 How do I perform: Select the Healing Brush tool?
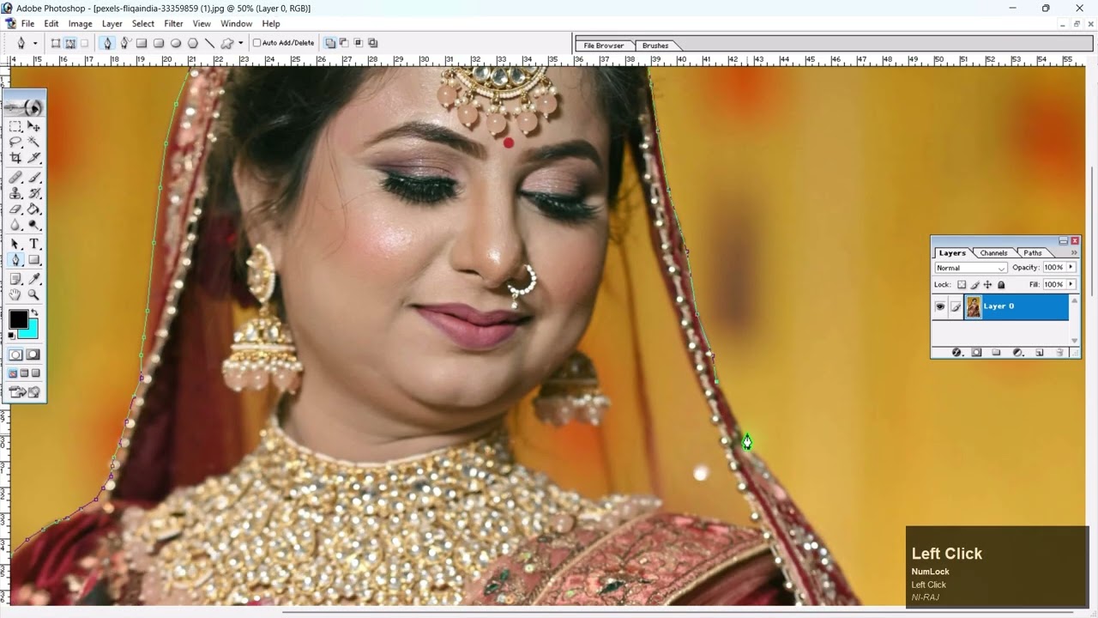(15, 177)
